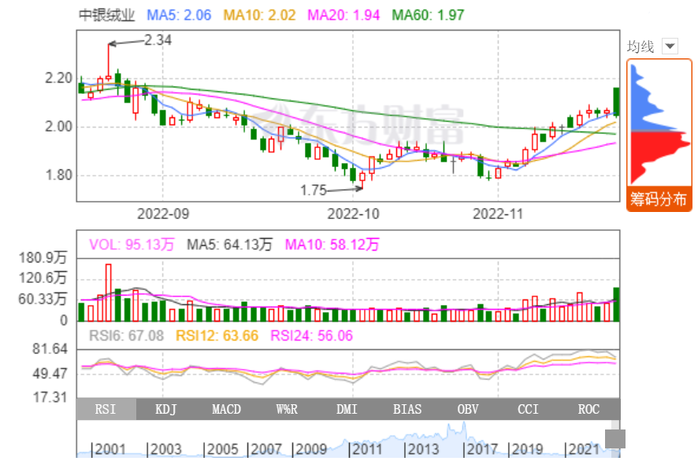View the BIAS indicator
This screenshot has height=461, width=698.
point(407,409)
